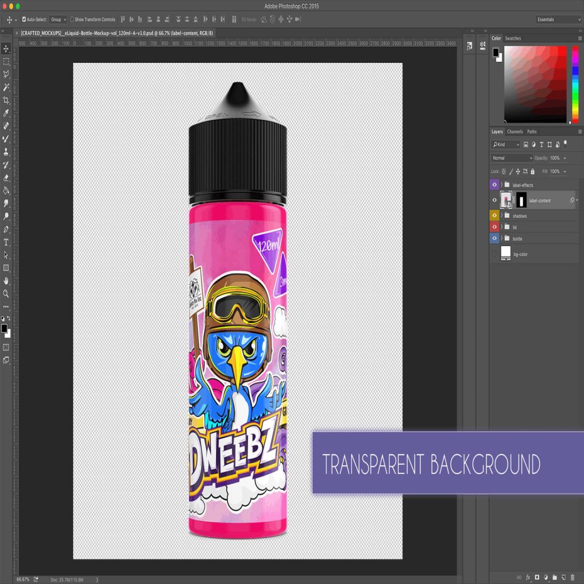Click the label-content layer mask thumbnail

pyautogui.click(x=521, y=200)
